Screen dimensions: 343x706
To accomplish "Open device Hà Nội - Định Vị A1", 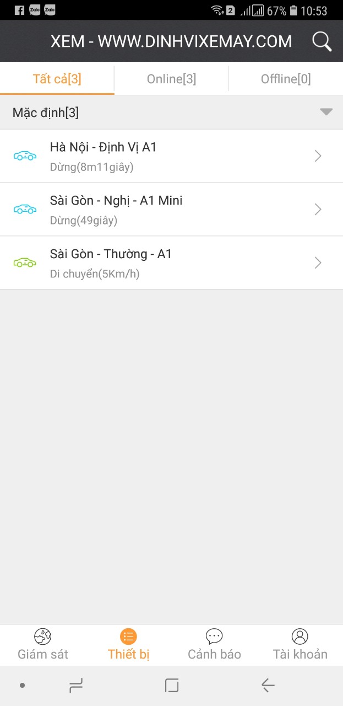I will (x=171, y=156).
